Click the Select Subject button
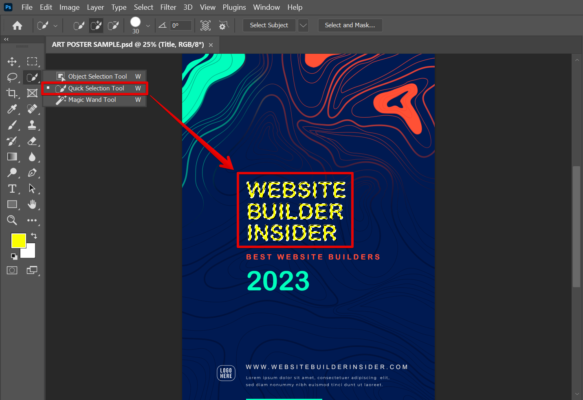This screenshot has width=583, height=400. pos(269,25)
